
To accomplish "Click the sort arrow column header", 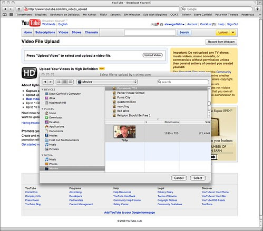I will point(146,122).
